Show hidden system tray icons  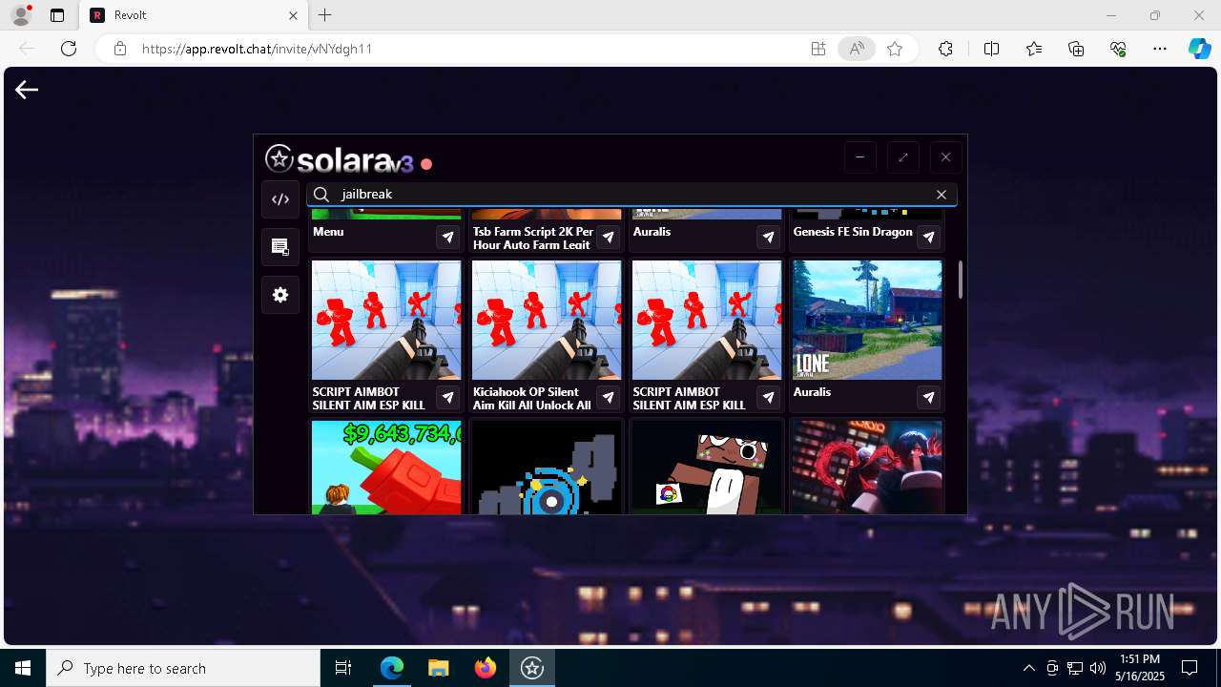1028,668
